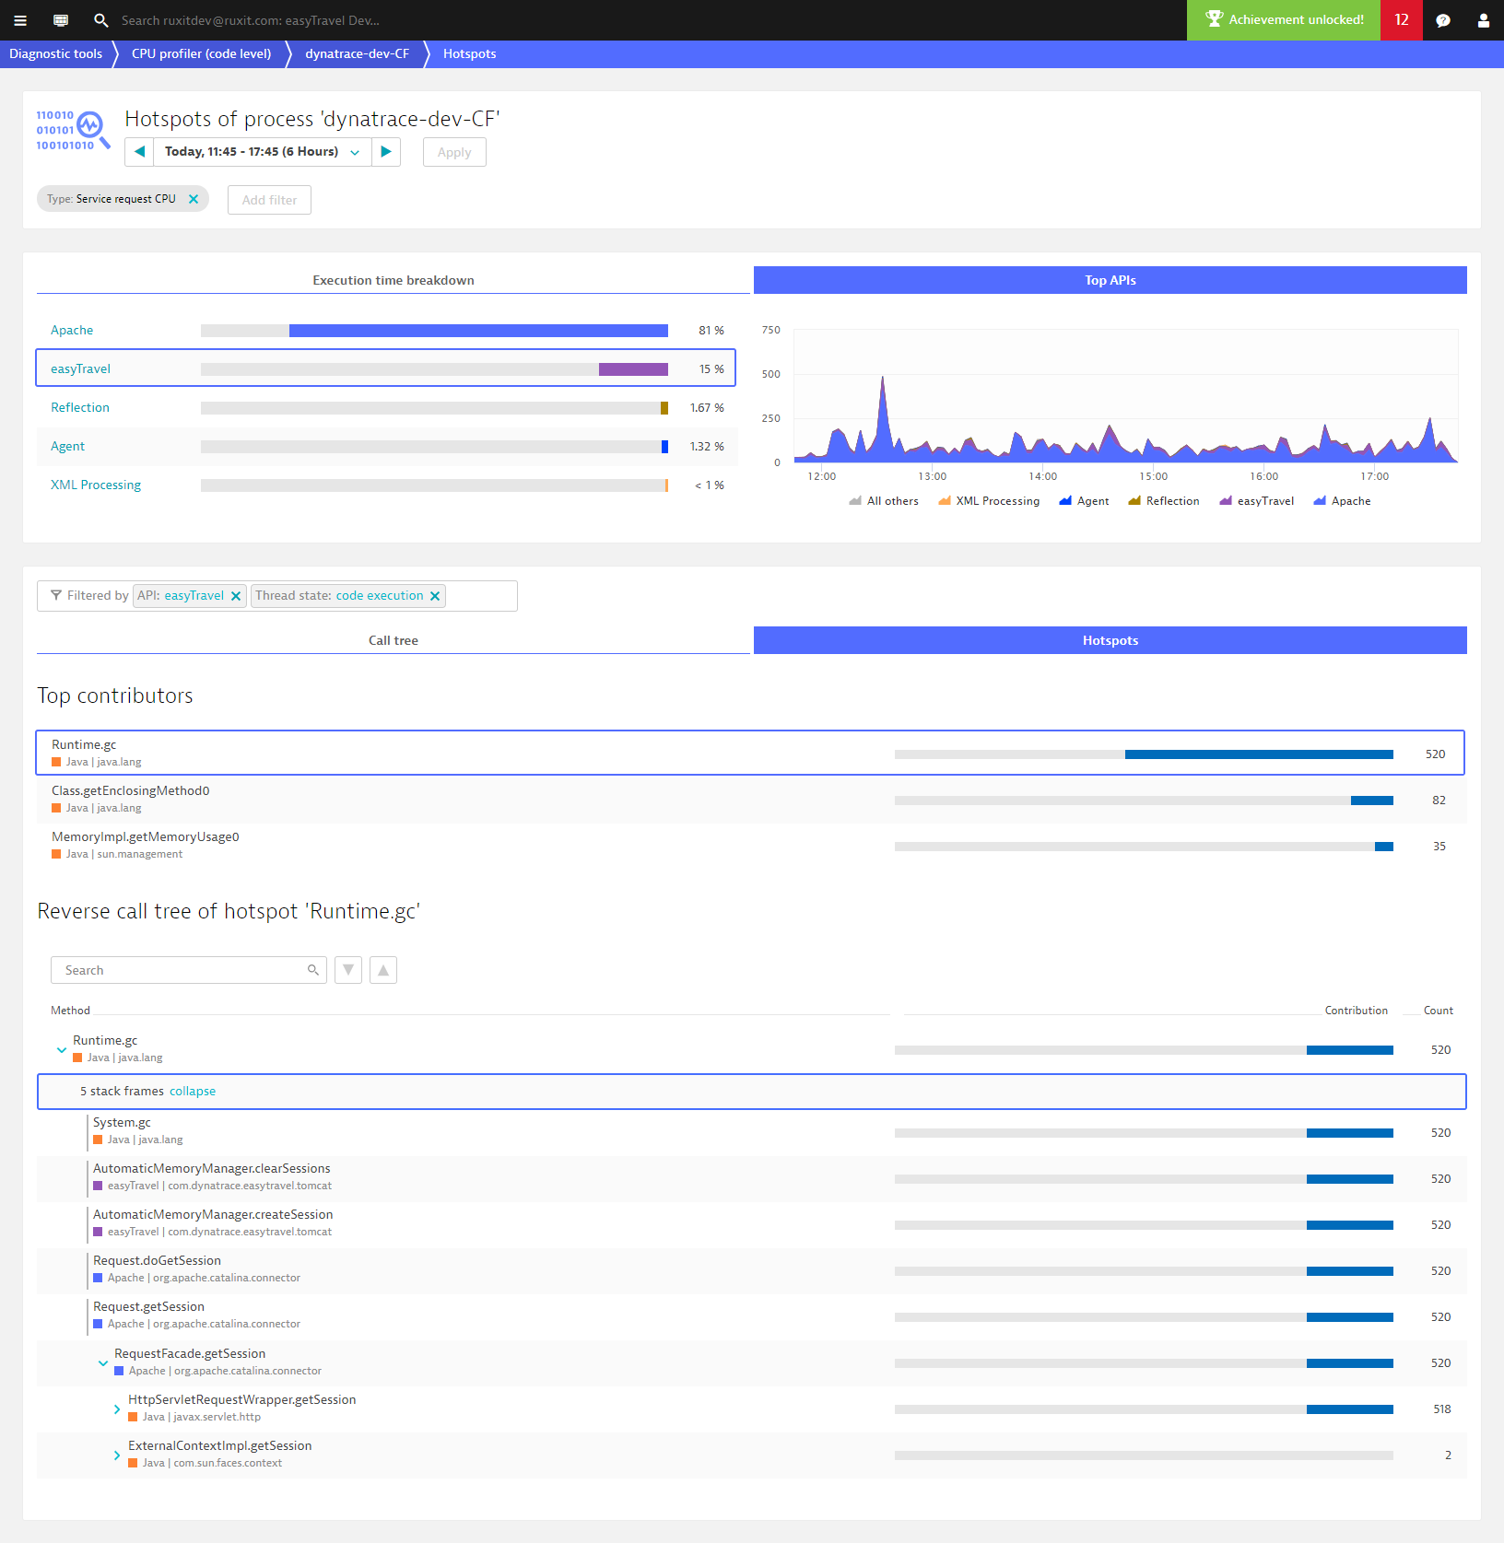This screenshot has width=1504, height=1543.
Task: Click the Hotspots breadcrumb
Action: (x=469, y=54)
